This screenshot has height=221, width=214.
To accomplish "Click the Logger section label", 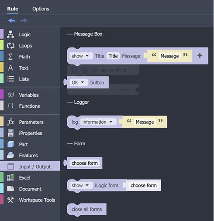I will click(x=78, y=102).
